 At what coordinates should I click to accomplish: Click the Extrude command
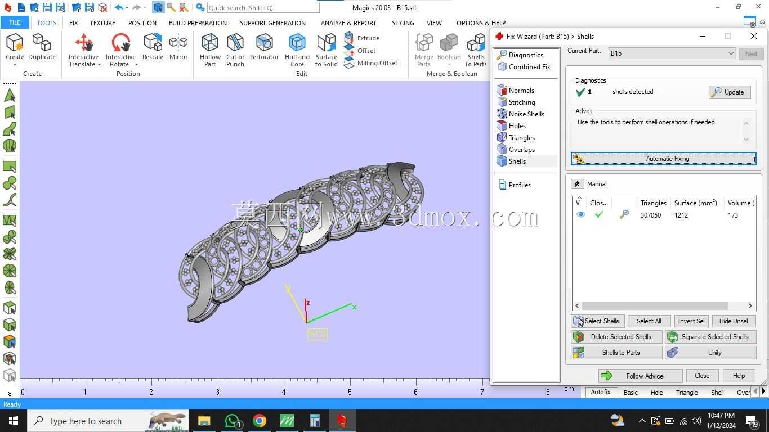tap(361, 38)
